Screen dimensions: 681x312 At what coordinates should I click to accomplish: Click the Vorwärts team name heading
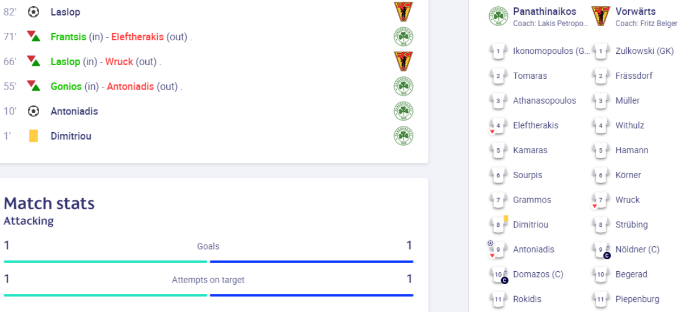(635, 11)
